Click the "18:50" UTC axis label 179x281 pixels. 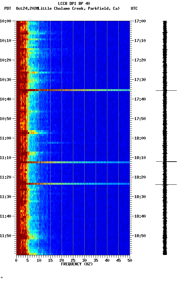pyautogui.click(x=140, y=236)
